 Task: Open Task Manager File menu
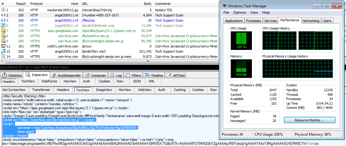[x=226, y=12]
